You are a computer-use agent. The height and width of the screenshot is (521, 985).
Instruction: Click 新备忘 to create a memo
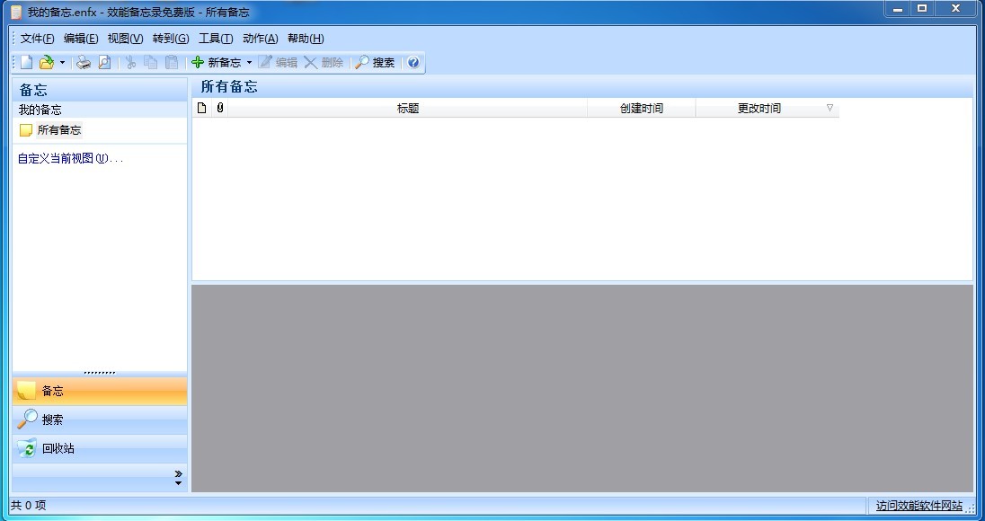pyautogui.click(x=217, y=63)
